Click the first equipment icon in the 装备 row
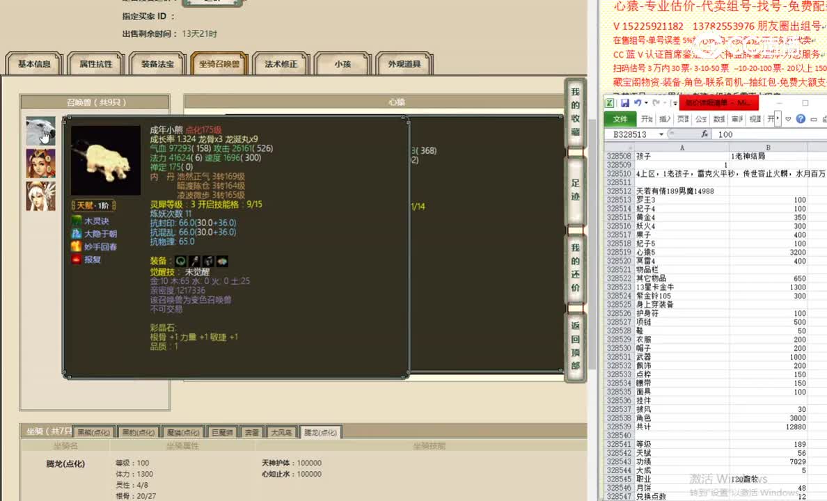Viewport: 827px width, 501px height. [x=180, y=260]
